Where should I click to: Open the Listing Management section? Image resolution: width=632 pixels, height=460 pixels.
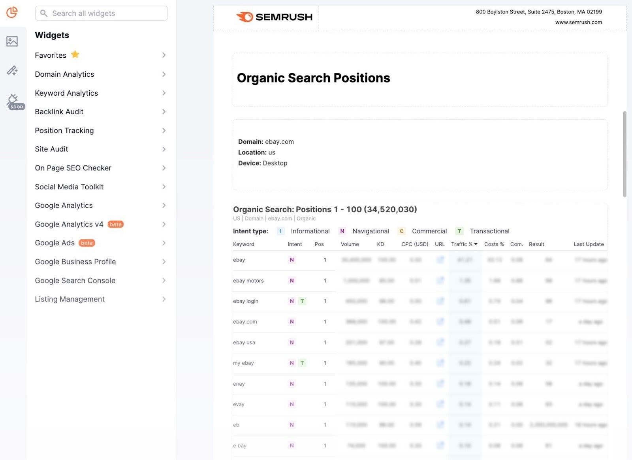[x=70, y=299]
